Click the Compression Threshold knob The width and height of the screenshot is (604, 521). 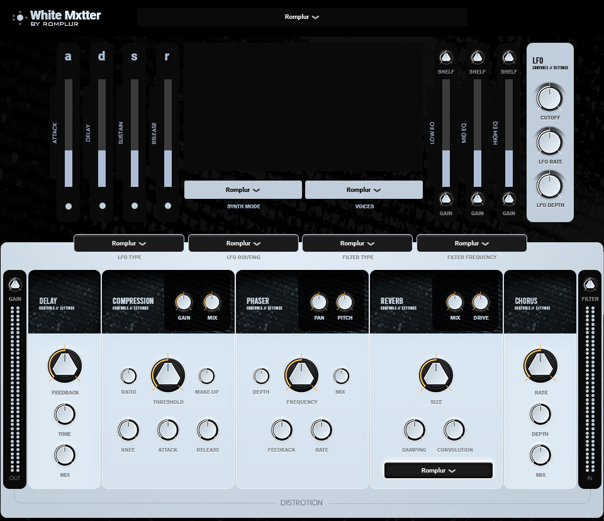(167, 375)
